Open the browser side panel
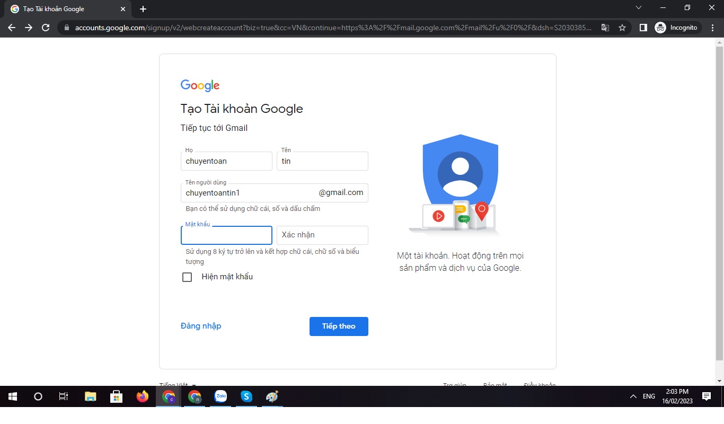Image resolution: width=724 pixels, height=424 pixels. pos(643,28)
